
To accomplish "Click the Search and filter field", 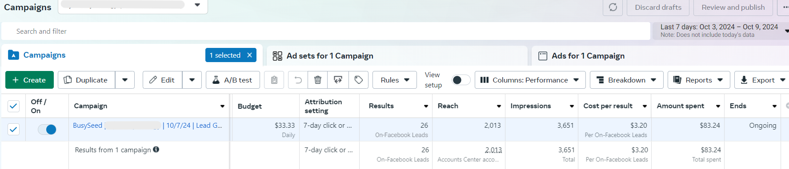I will [x=326, y=31].
